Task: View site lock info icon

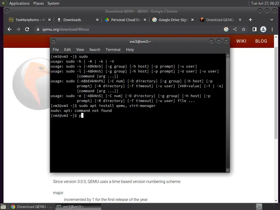Action: click(38, 29)
